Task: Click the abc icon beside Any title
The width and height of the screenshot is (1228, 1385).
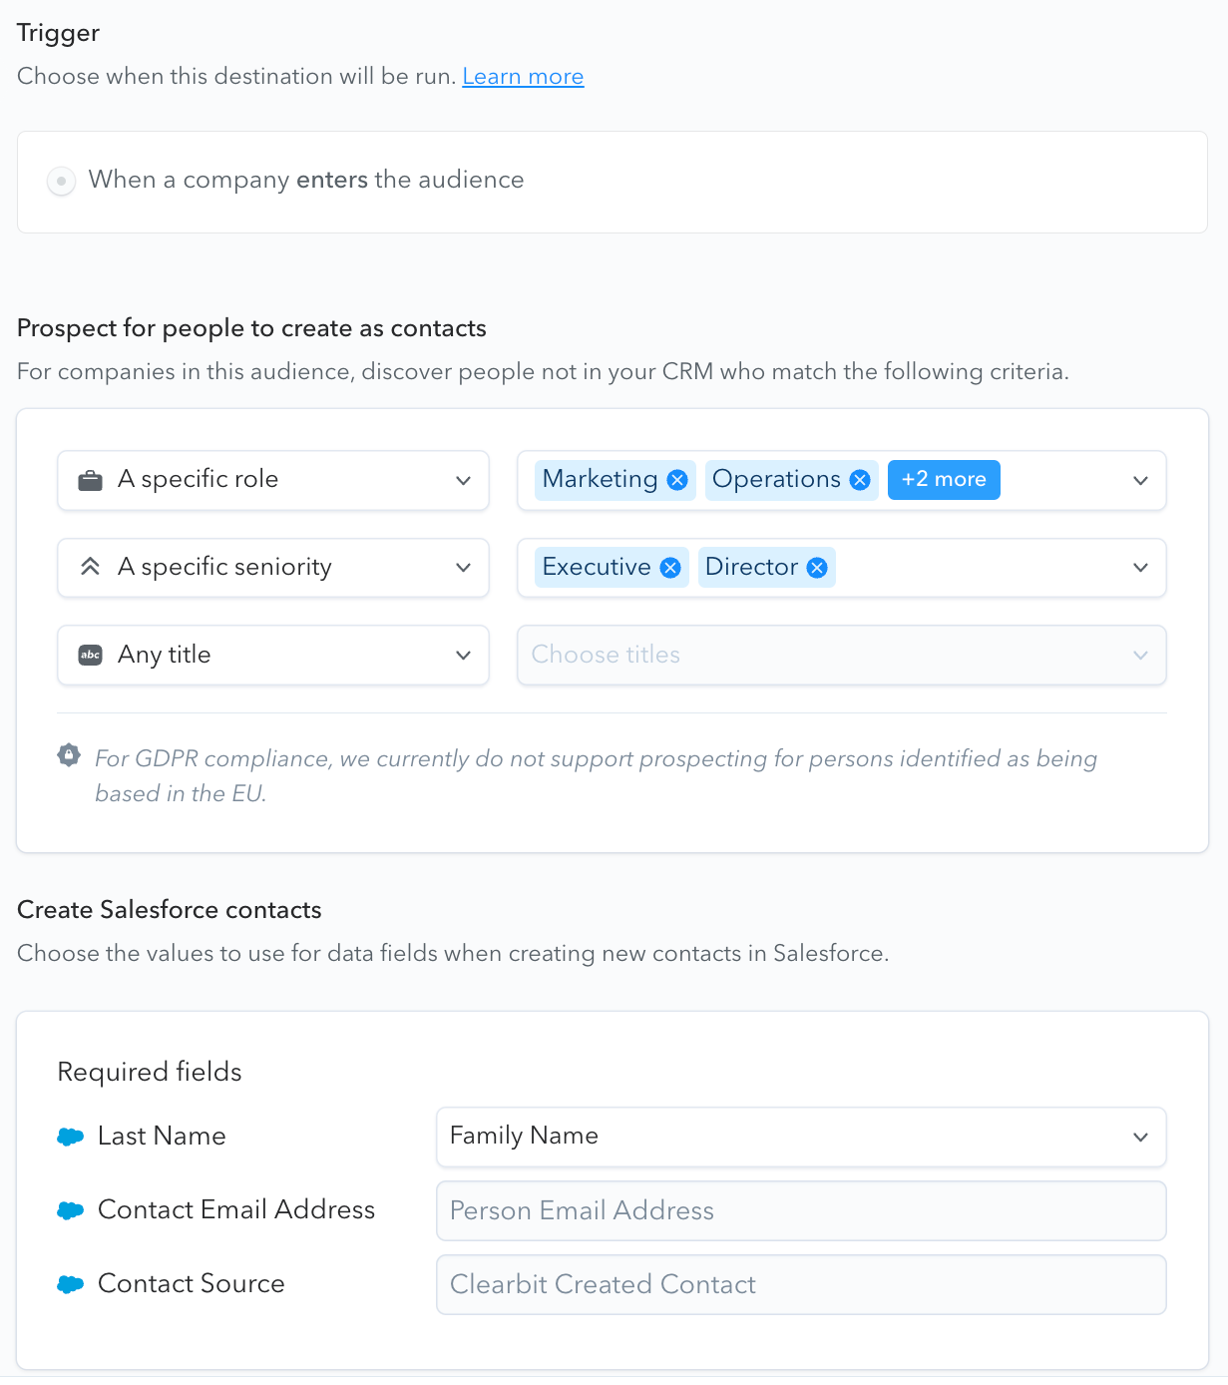Action: pyautogui.click(x=91, y=655)
